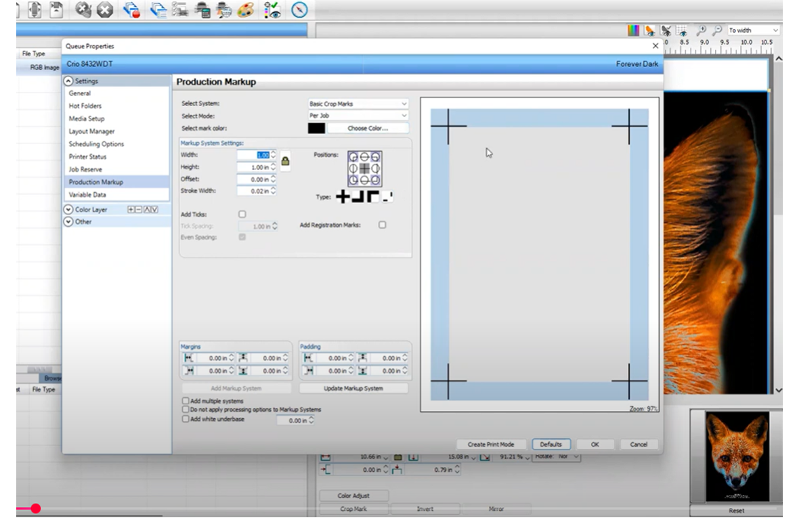Click the compass icon in top toolbar
797x522 pixels.
tap(299, 9)
